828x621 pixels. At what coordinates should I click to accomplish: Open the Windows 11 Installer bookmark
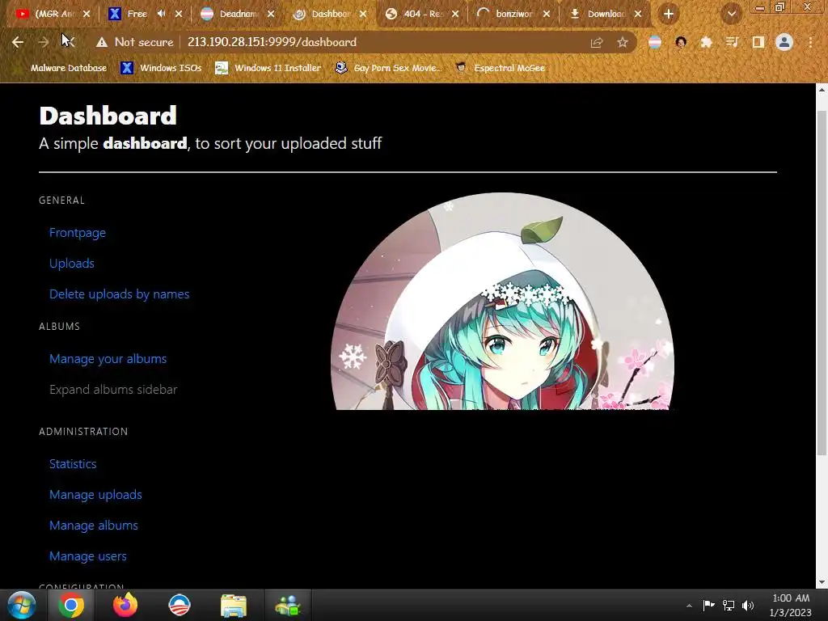coord(268,68)
